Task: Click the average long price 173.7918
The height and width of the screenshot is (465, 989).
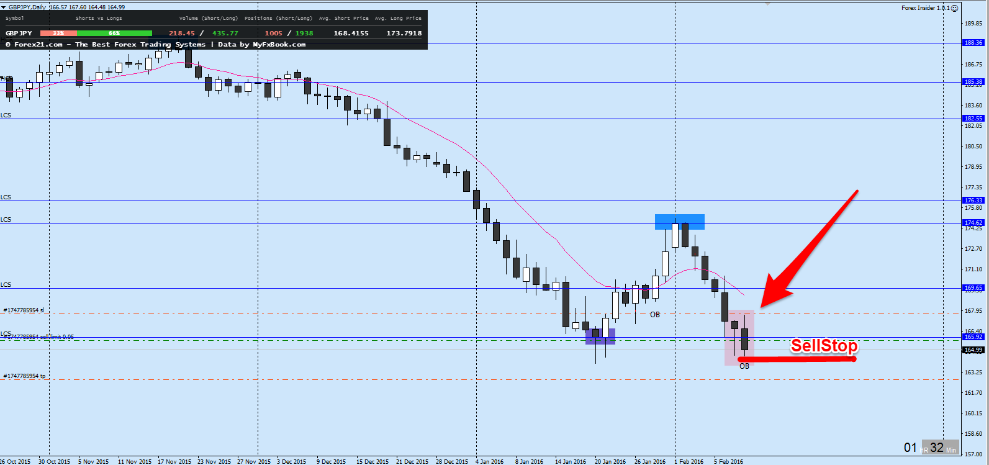Action: pos(404,34)
